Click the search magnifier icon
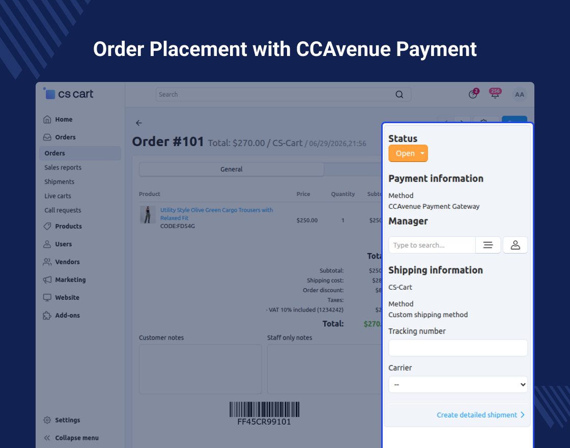 [x=400, y=95]
